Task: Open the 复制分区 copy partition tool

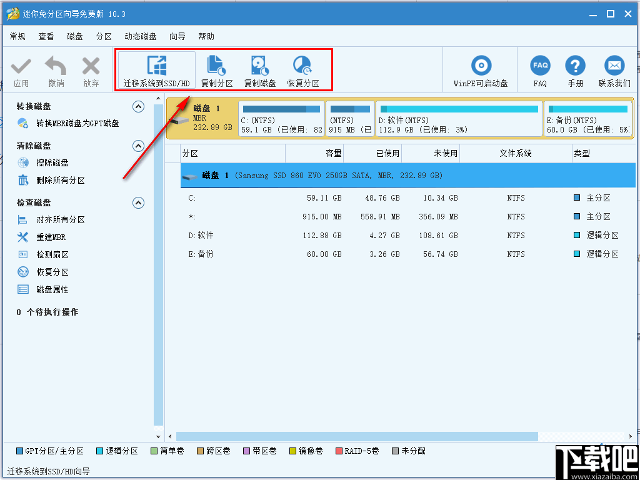Action: [217, 69]
